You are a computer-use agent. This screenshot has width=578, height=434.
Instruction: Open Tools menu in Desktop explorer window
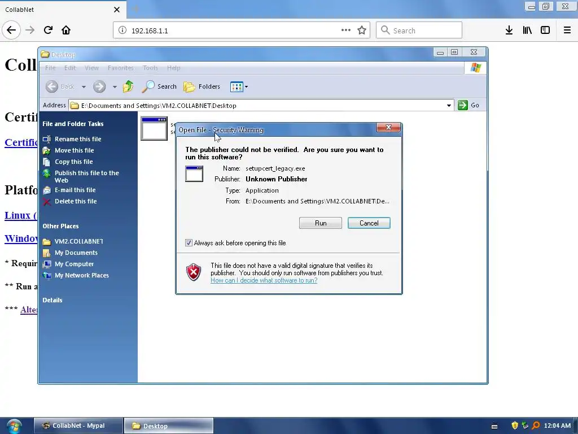point(150,68)
